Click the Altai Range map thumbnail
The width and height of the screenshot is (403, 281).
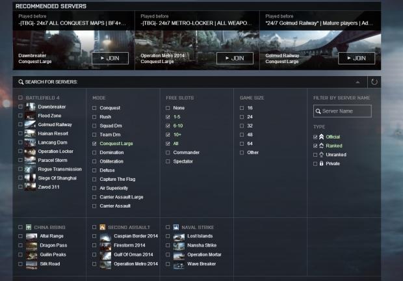click(x=32, y=236)
